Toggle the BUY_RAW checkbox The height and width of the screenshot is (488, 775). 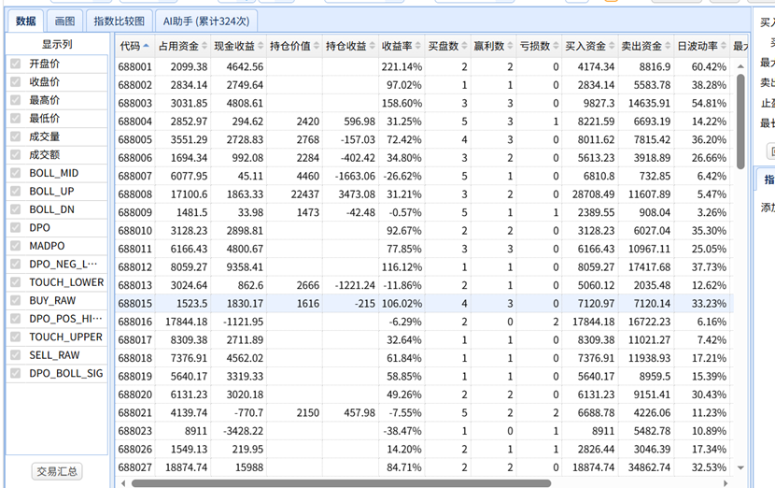[x=16, y=300]
